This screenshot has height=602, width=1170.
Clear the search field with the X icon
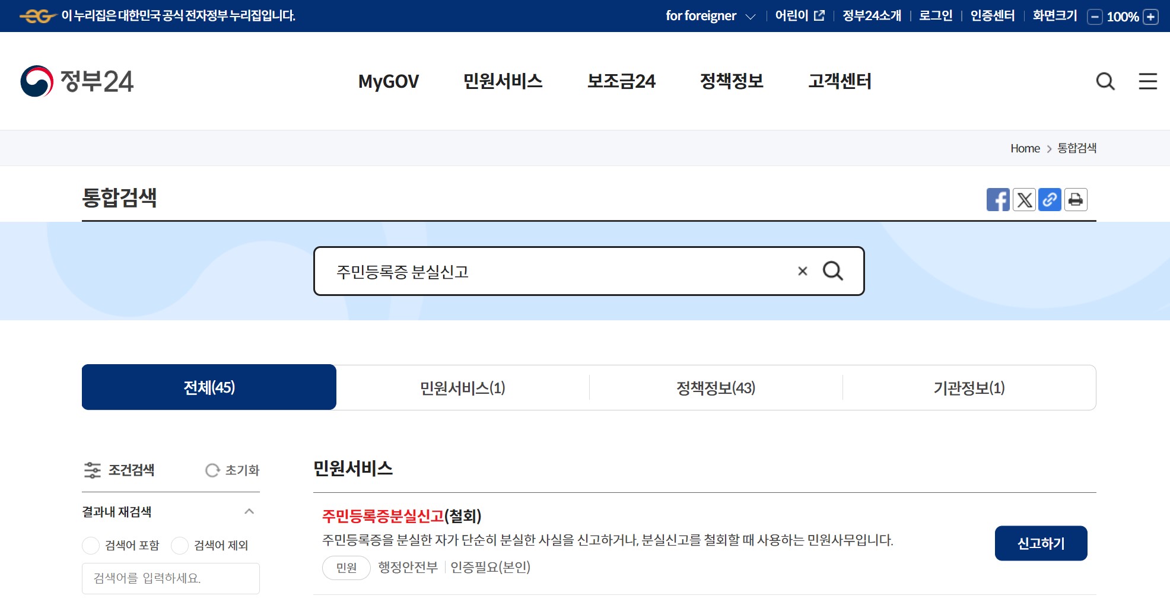pos(802,271)
